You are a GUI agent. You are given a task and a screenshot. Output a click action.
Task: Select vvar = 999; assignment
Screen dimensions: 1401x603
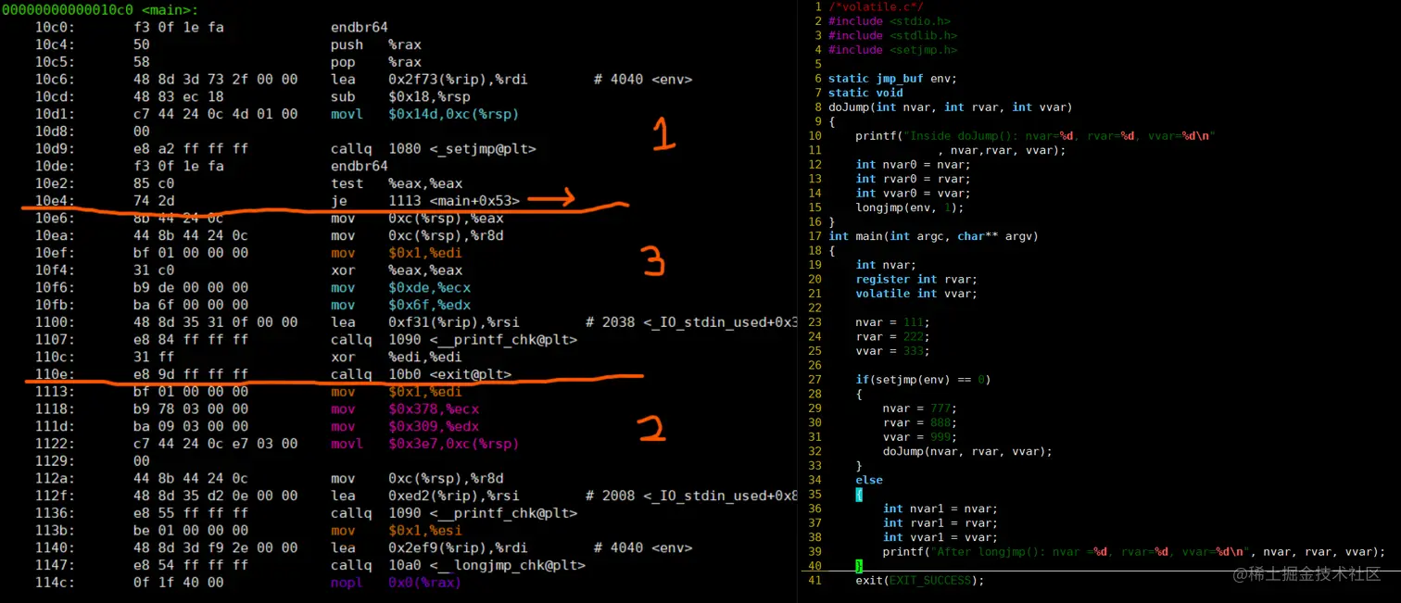point(920,437)
